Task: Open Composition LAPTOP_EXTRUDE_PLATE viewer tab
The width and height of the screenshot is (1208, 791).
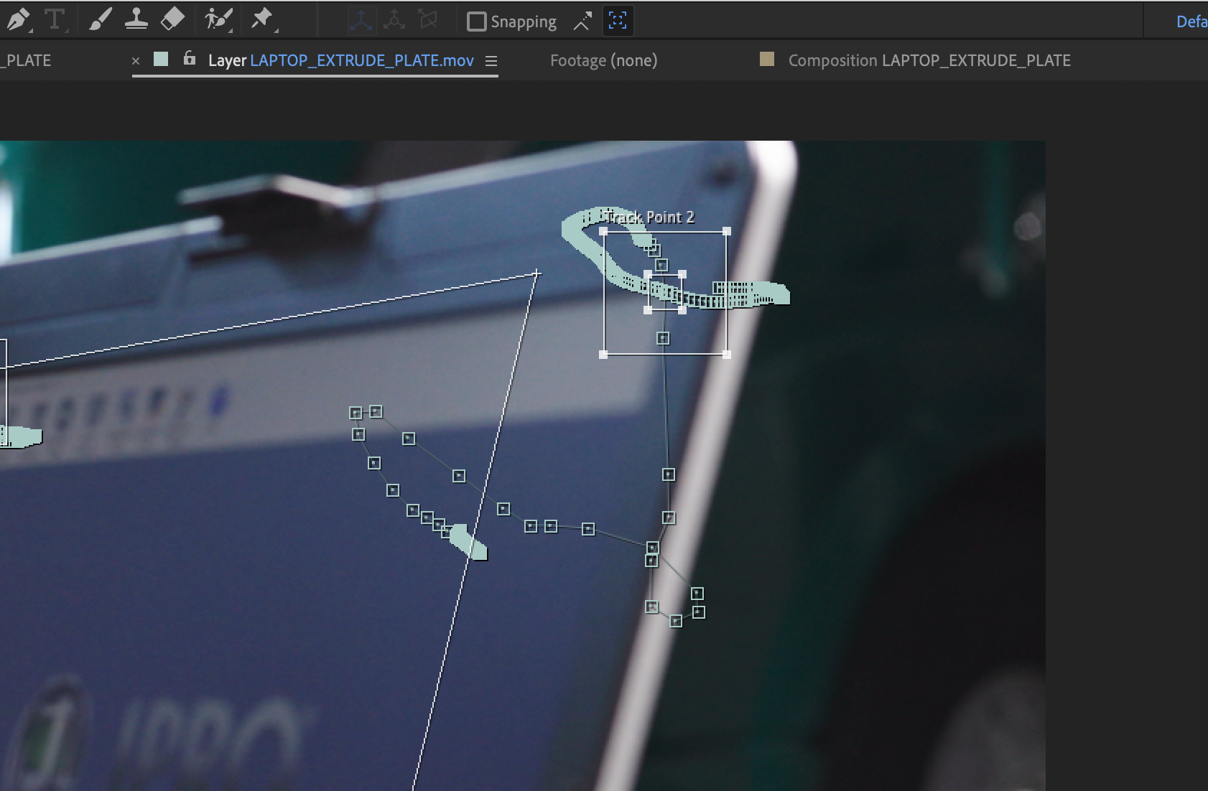Action: click(929, 60)
